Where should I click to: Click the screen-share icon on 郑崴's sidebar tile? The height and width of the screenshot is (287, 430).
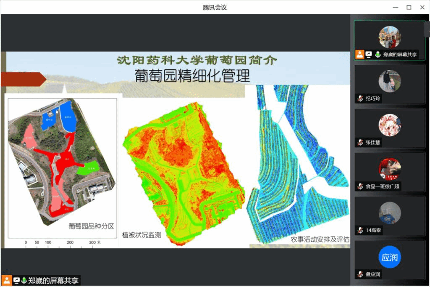pos(369,54)
